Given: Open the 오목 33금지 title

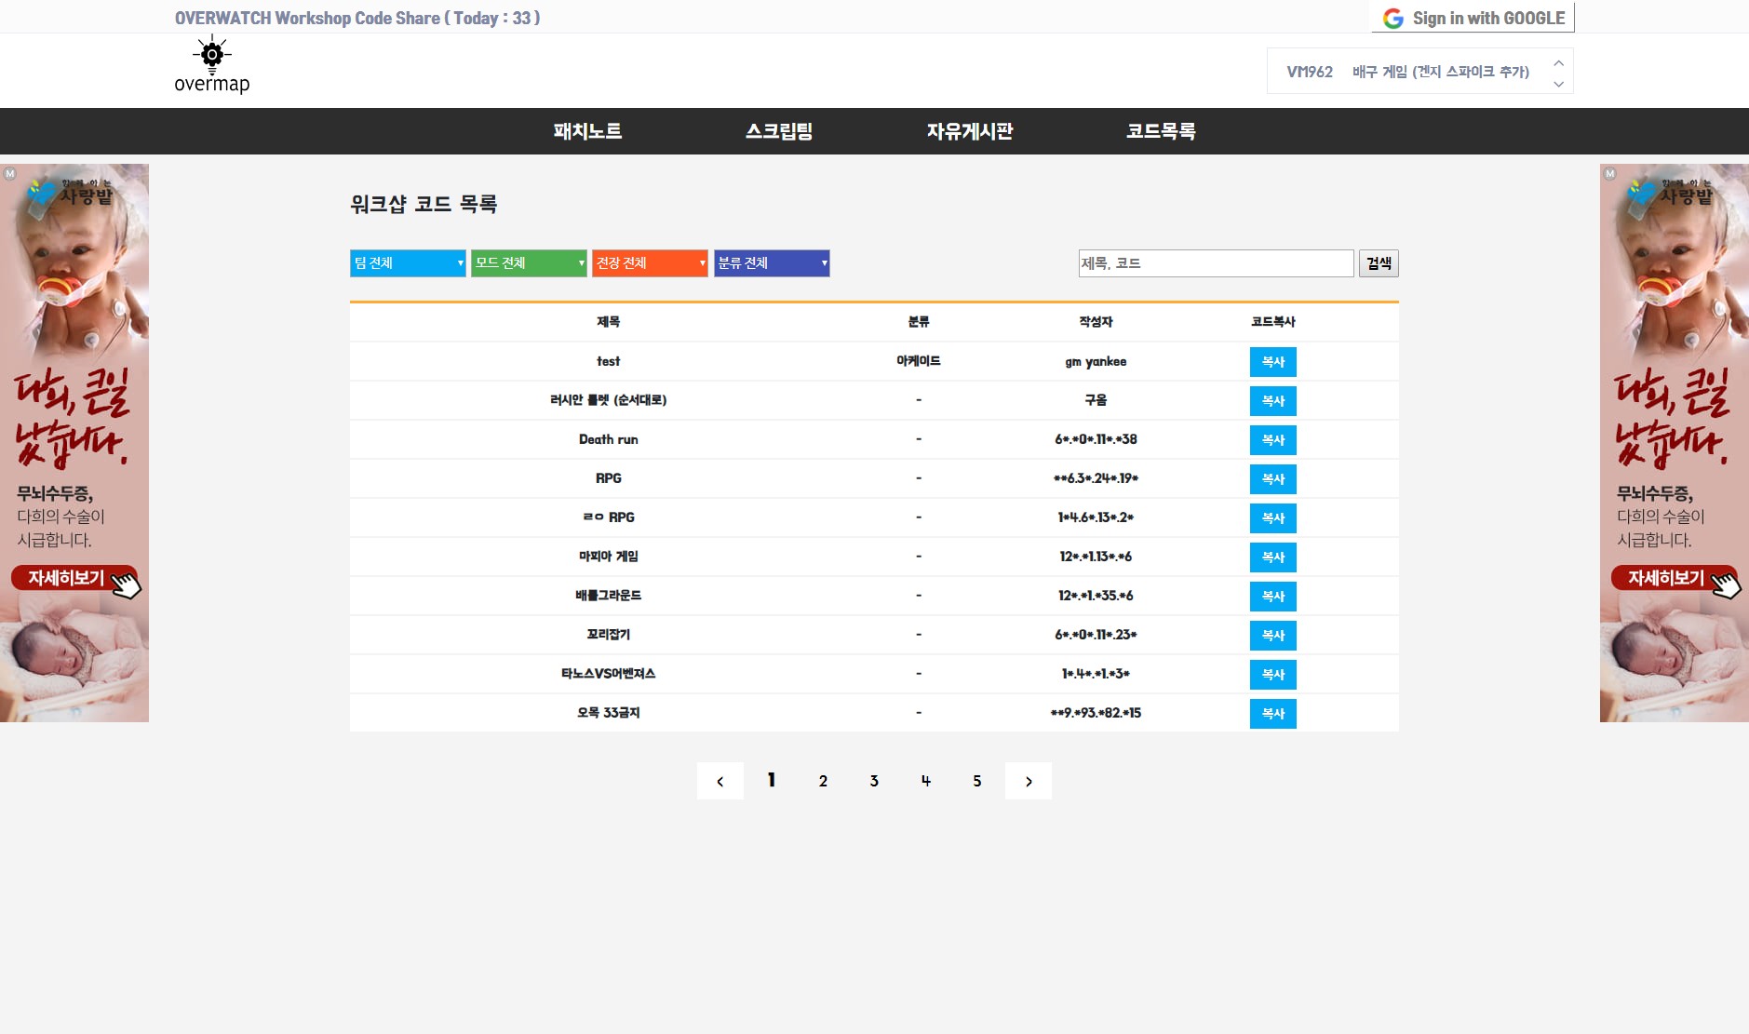Looking at the screenshot, I should coord(609,713).
